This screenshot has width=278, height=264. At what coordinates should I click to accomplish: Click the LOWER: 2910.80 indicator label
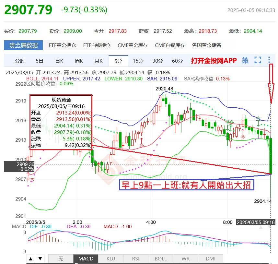click(123, 78)
